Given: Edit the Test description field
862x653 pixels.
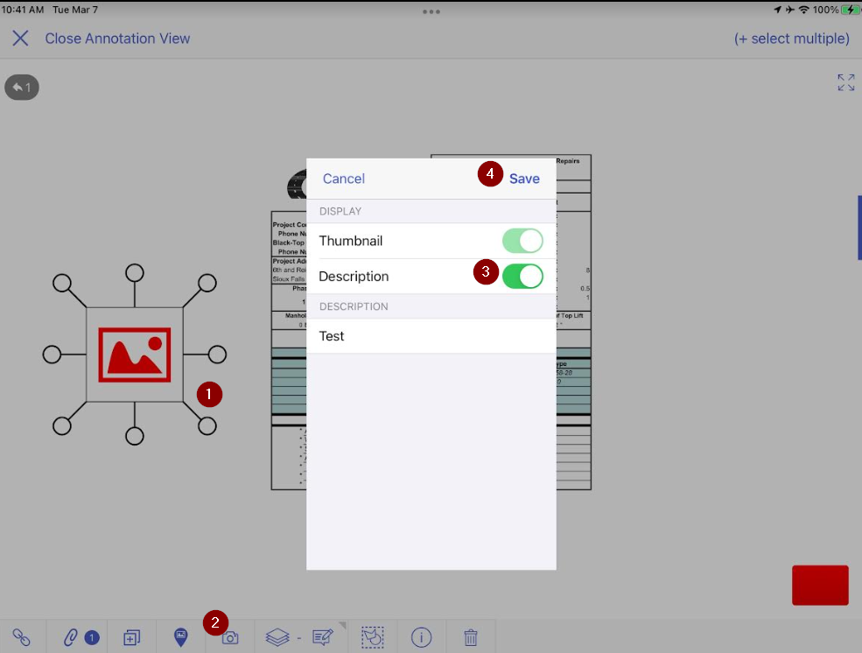Looking at the screenshot, I should [431, 336].
